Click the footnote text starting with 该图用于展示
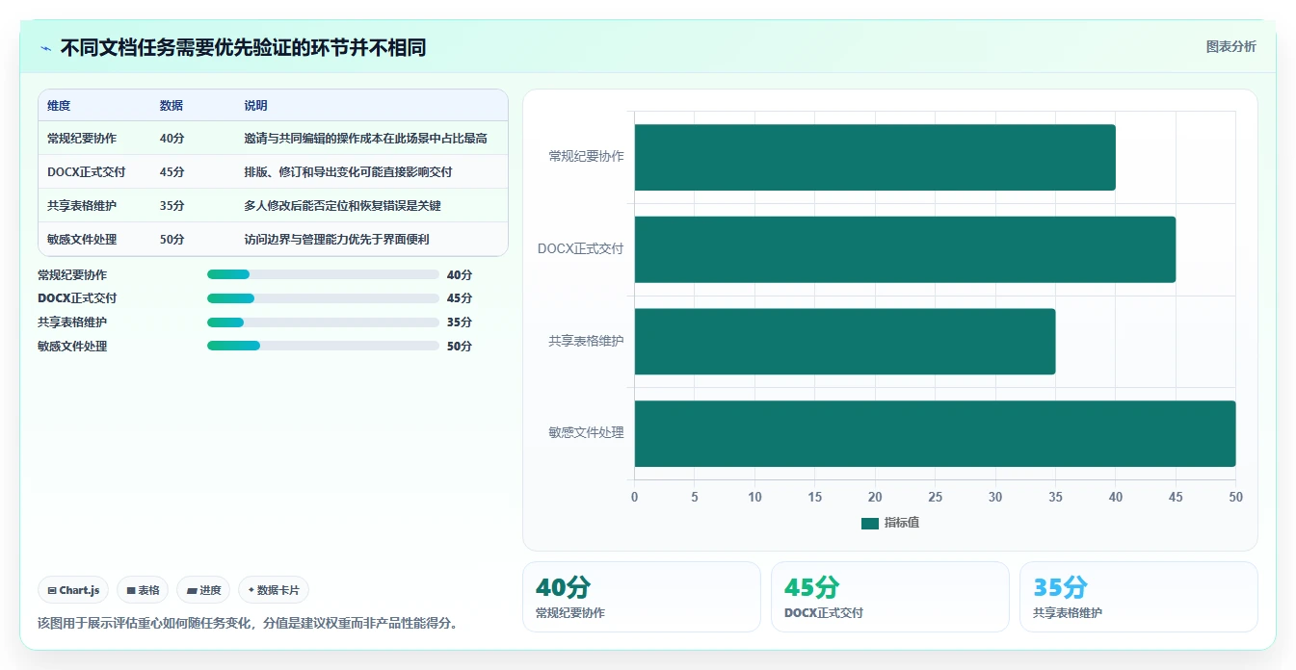Screen dimensions: 1296x670 pos(248,624)
